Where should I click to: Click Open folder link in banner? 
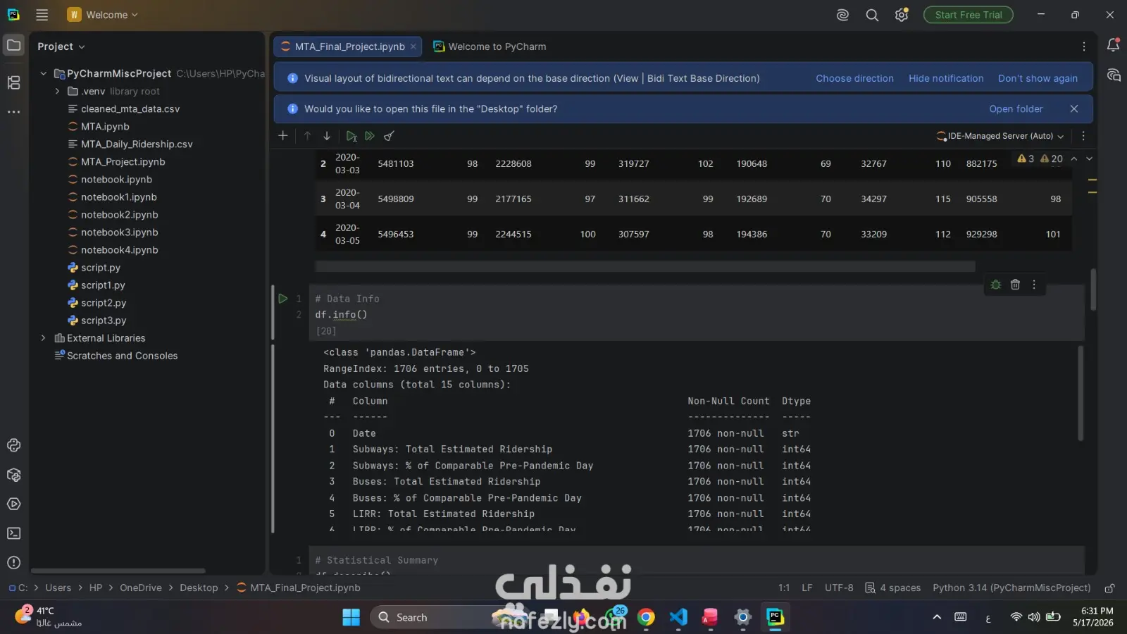1016,109
